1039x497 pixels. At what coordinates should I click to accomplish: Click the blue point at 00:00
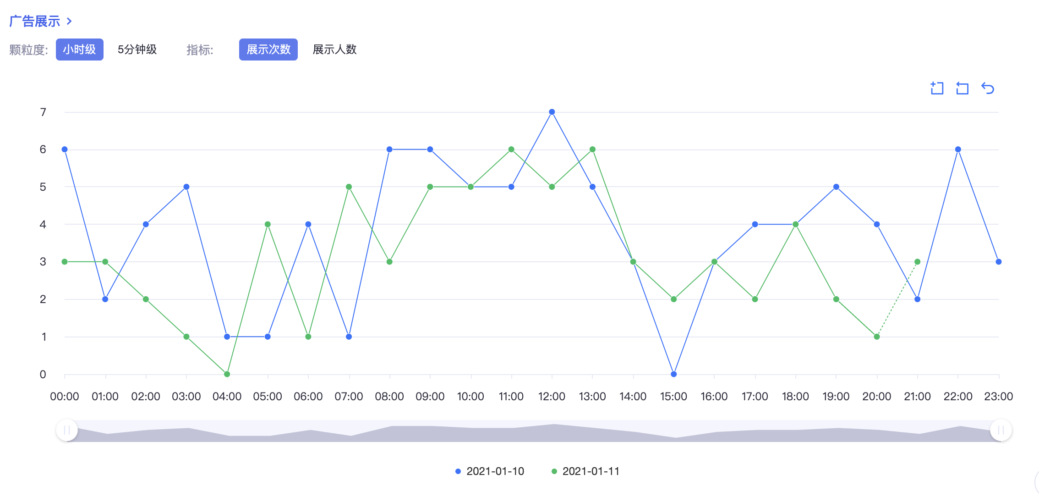[65, 149]
